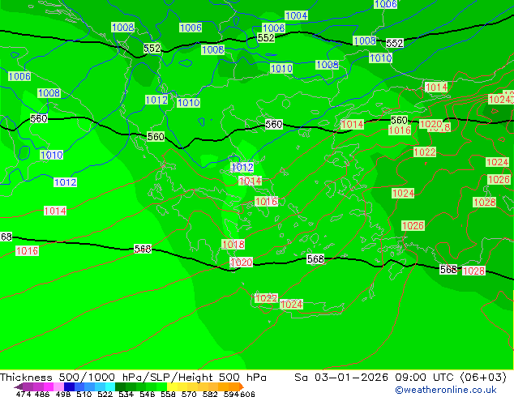Click the legend value 510

pyautogui.click(x=84, y=394)
